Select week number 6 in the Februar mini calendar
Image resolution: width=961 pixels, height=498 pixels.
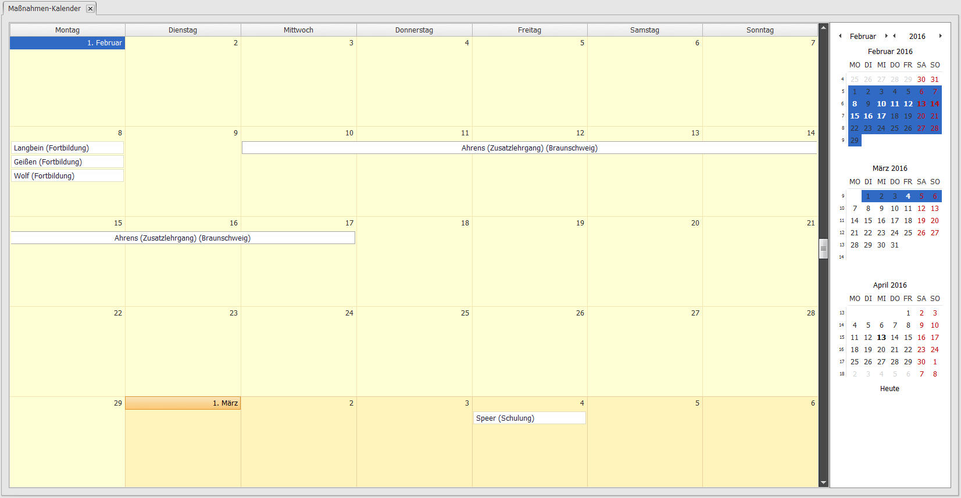click(x=842, y=104)
